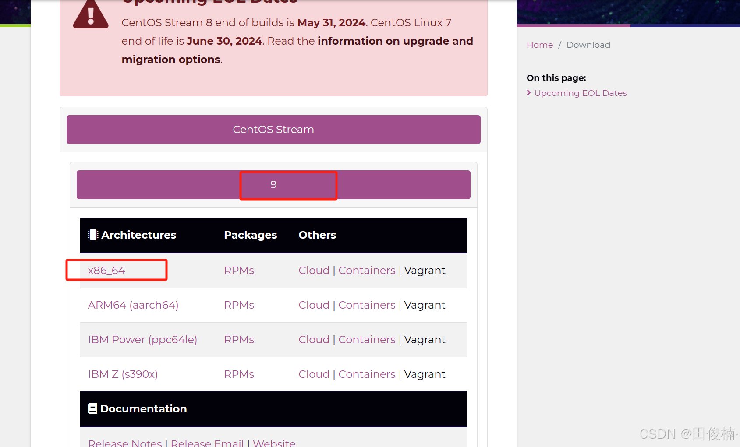The image size is (740, 447).
Task: Open RPMs for IBM Power (ppc64le)
Action: (x=239, y=340)
